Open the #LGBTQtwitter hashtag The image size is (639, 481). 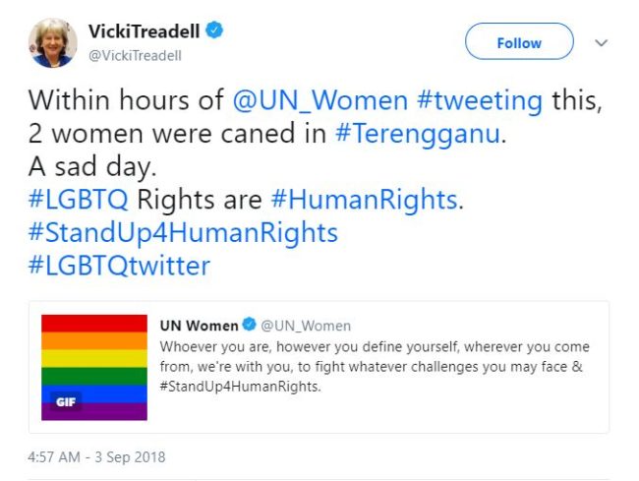tap(119, 266)
